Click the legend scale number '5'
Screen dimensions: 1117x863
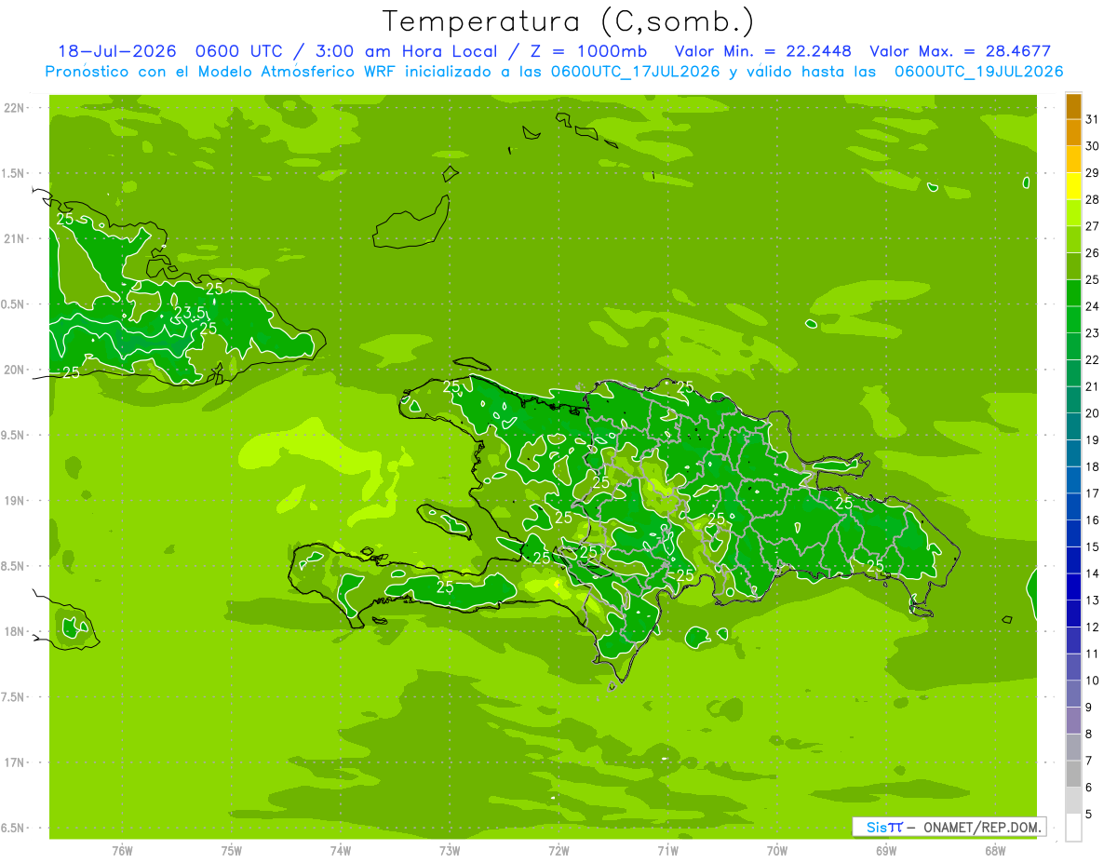coord(1088,814)
